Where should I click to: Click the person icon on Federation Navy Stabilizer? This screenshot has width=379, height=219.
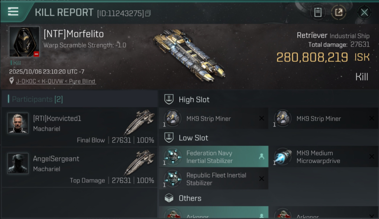tap(262, 157)
